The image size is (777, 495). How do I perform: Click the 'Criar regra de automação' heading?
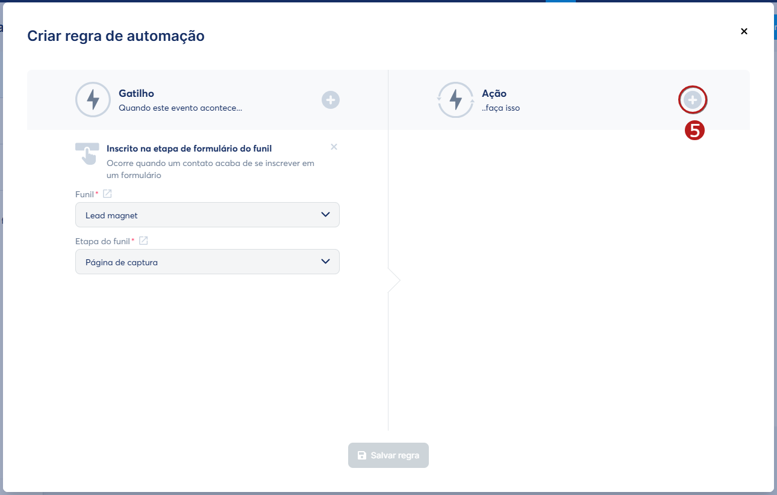[116, 36]
